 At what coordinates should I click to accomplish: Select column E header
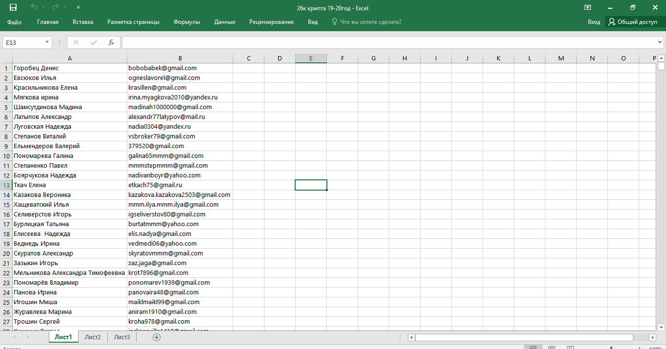coord(311,58)
